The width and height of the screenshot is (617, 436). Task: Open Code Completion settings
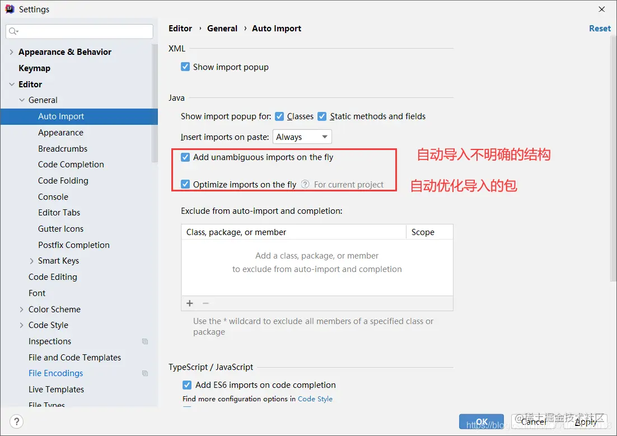click(x=71, y=165)
